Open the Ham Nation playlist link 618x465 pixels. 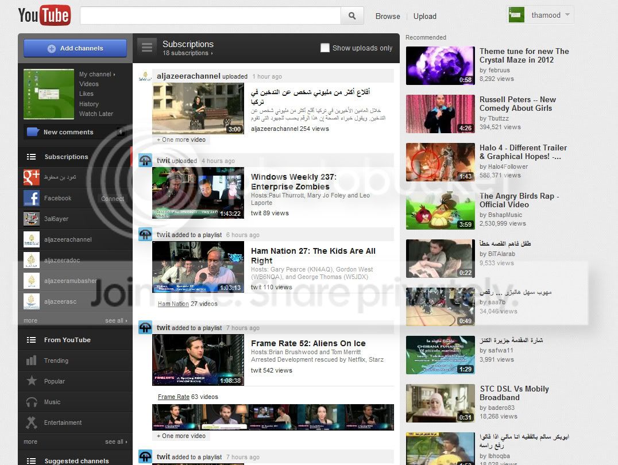click(173, 304)
